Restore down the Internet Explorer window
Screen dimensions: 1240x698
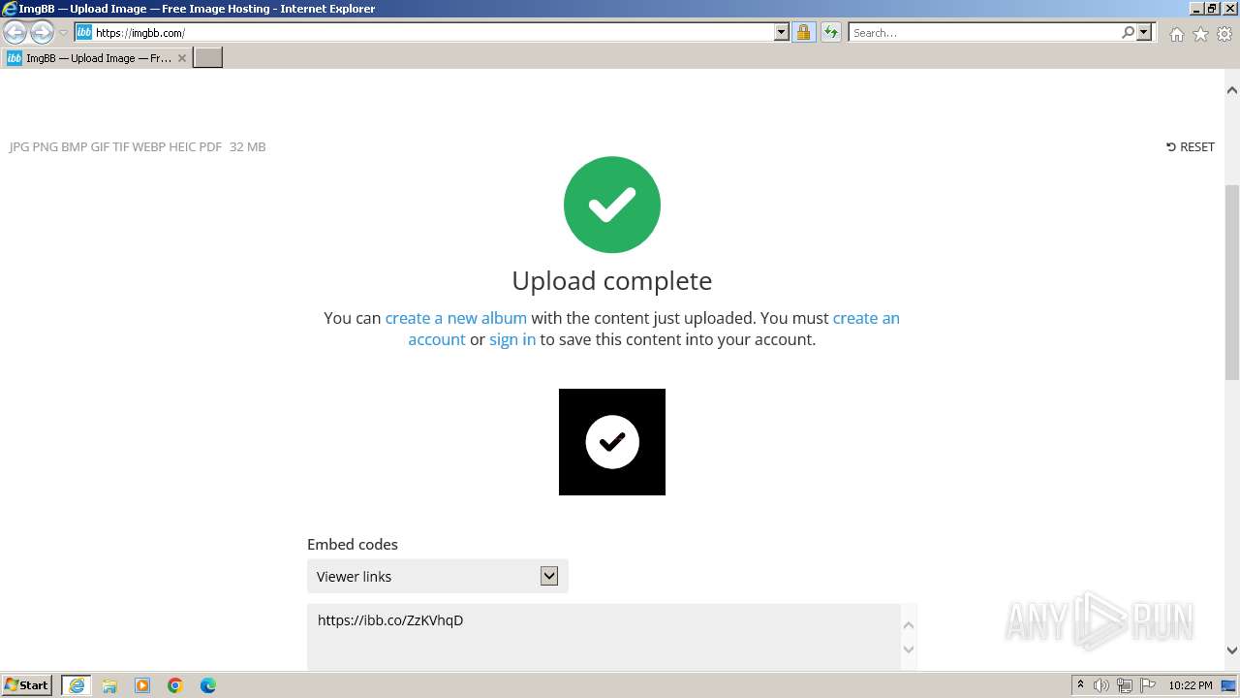[x=1213, y=8]
